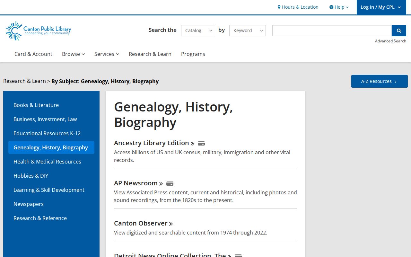411x257 pixels.
Task: Expand the Browse menu
Action: (73, 54)
